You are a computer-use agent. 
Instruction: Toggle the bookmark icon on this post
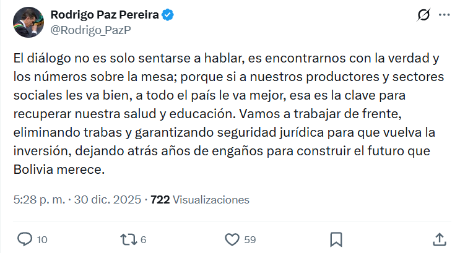(x=336, y=239)
